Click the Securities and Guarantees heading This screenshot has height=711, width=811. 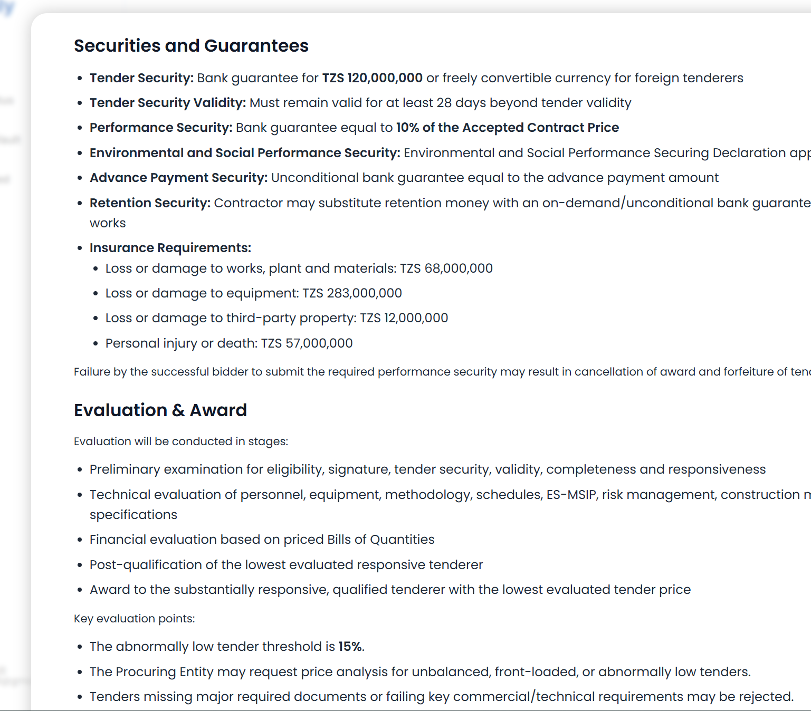[191, 46]
